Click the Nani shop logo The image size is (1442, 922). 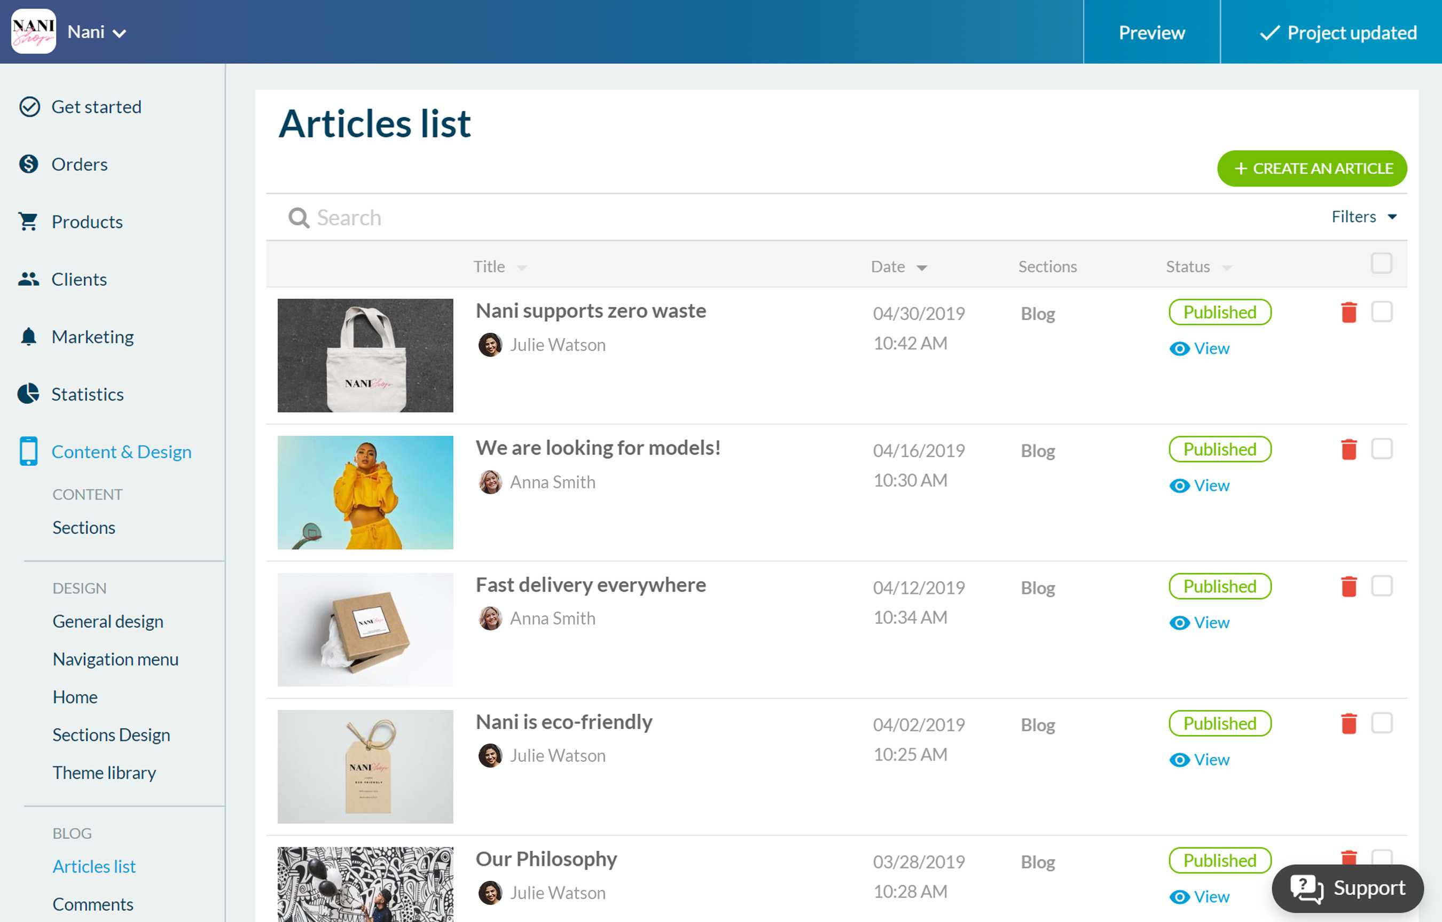coord(34,31)
